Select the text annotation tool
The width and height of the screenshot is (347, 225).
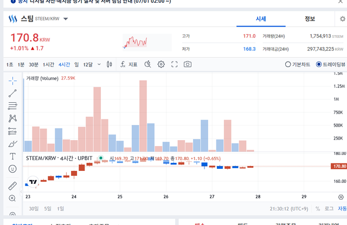[x=12, y=156]
